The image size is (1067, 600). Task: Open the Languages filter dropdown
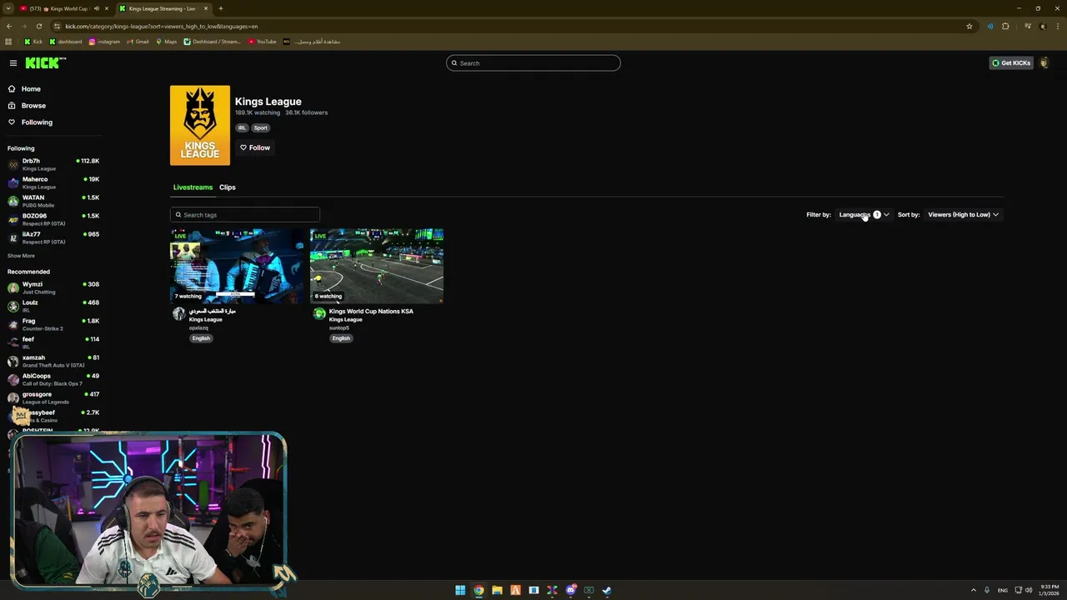coord(864,215)
